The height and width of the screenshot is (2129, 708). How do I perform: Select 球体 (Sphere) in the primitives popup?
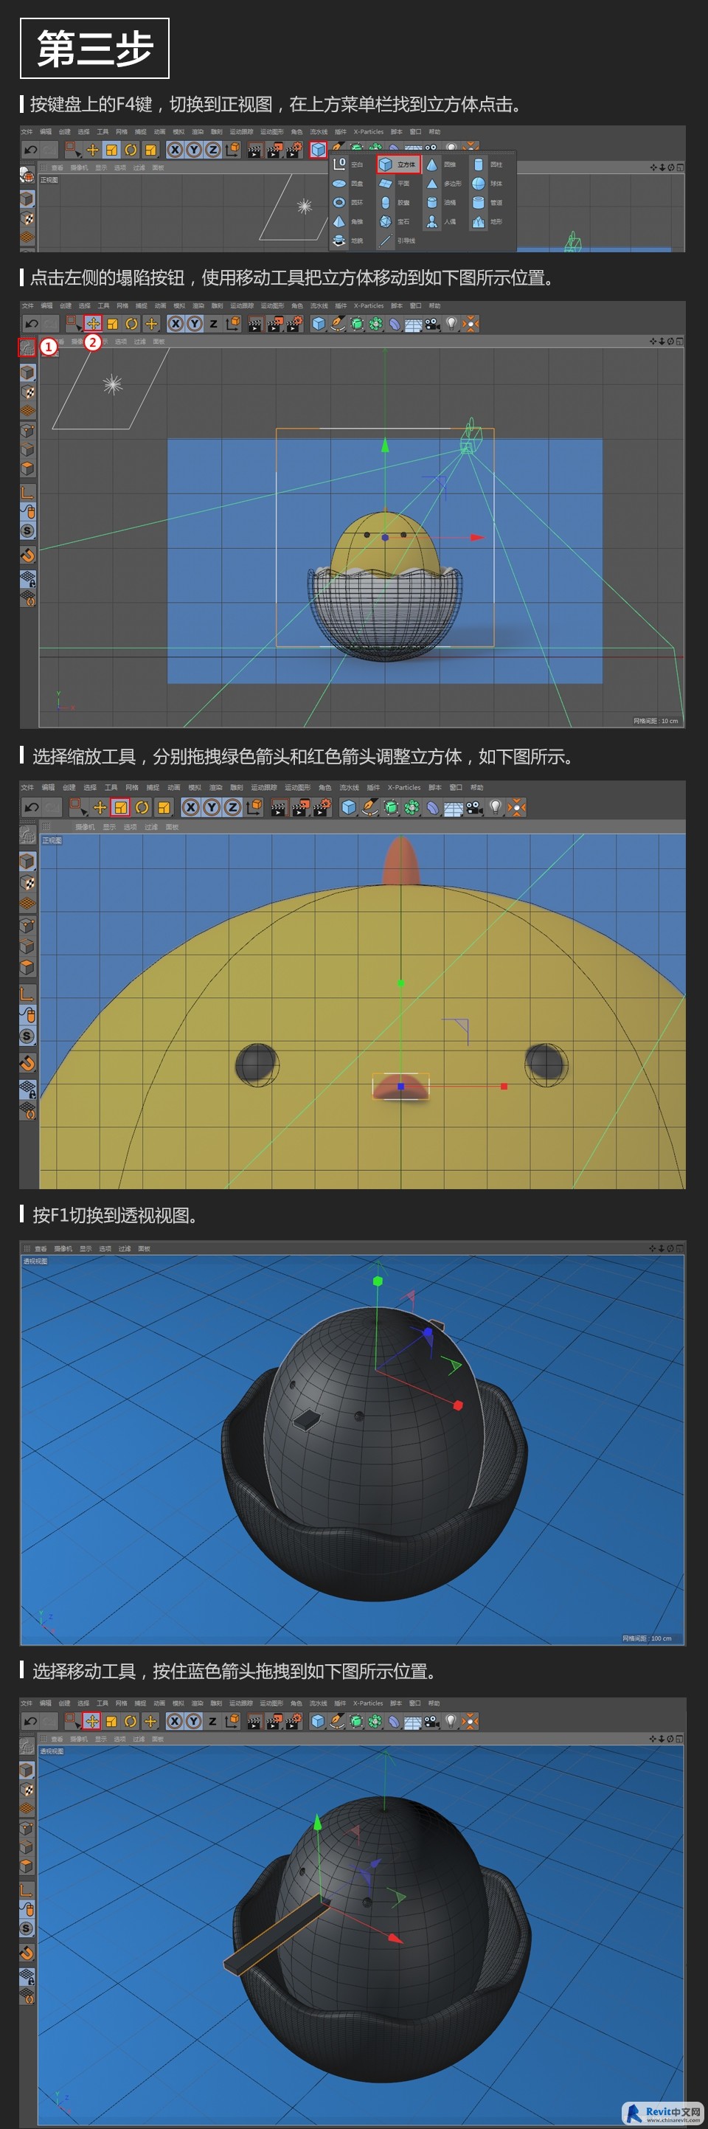click(487, 184)
